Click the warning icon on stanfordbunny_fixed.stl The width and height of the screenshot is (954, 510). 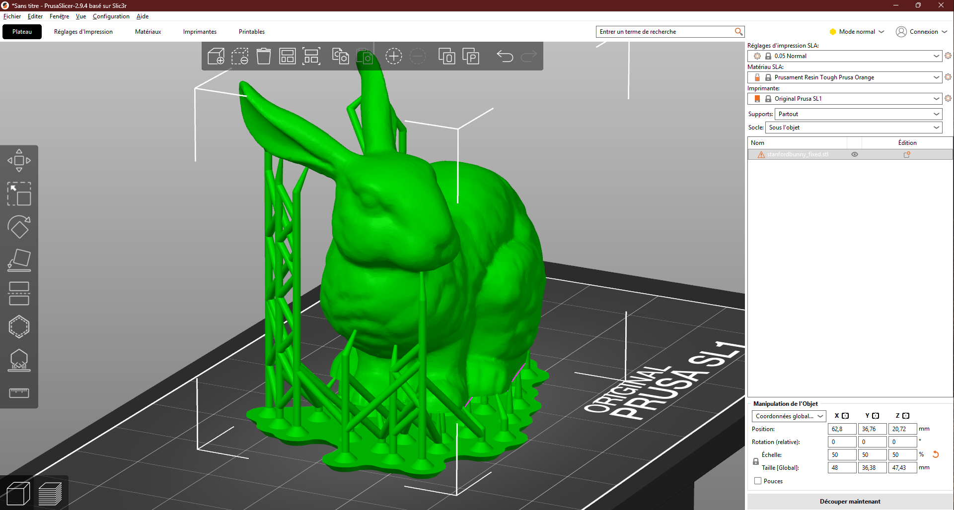761,155
